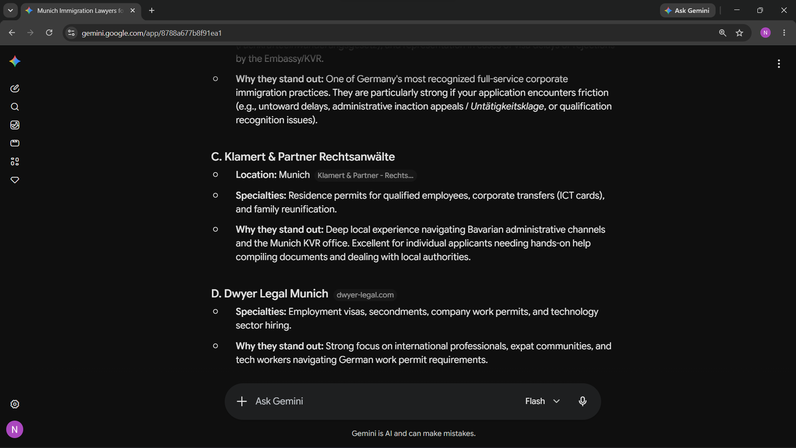Open tab search dropdown arrow
Screen dimensions: 796x448
pyautogui.click(x=10, y=10)
